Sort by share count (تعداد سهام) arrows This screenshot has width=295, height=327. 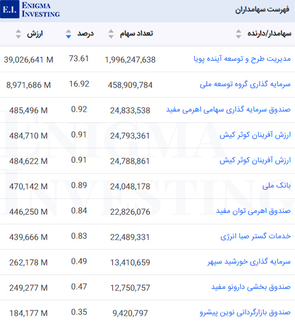click(111, 34)
